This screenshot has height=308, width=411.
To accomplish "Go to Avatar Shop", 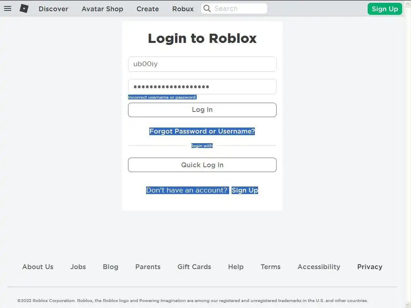I will click(102, 9).
